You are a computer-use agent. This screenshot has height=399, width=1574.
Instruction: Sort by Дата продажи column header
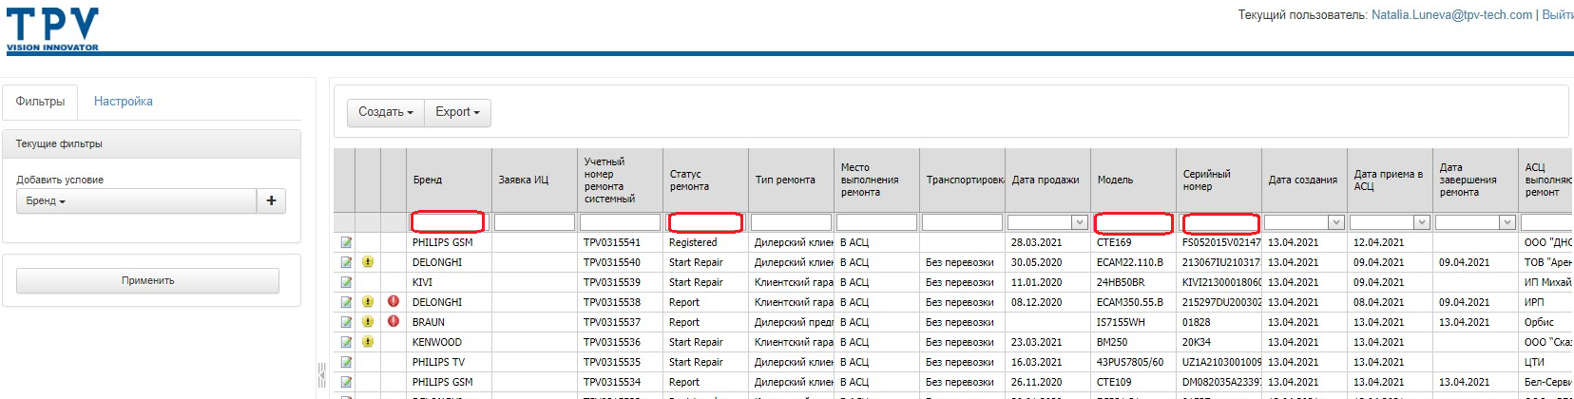tap(1047, 180)
